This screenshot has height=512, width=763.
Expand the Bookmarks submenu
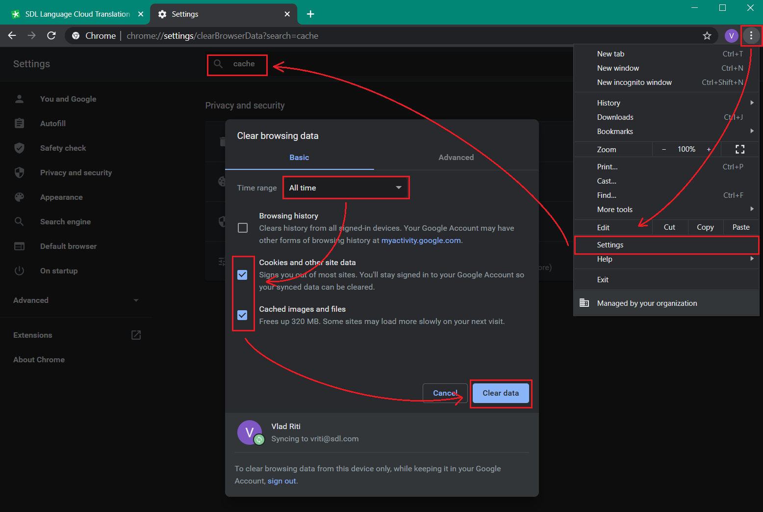(x=752, y=131)
